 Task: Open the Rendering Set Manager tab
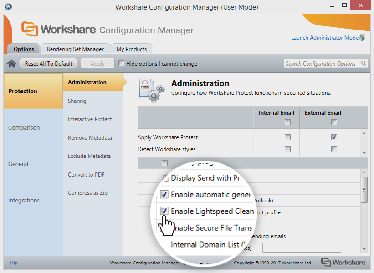pos(75,49)
